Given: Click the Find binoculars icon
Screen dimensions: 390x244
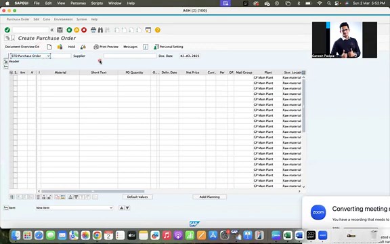Looking at the screenshot, I should click(100, 30).
